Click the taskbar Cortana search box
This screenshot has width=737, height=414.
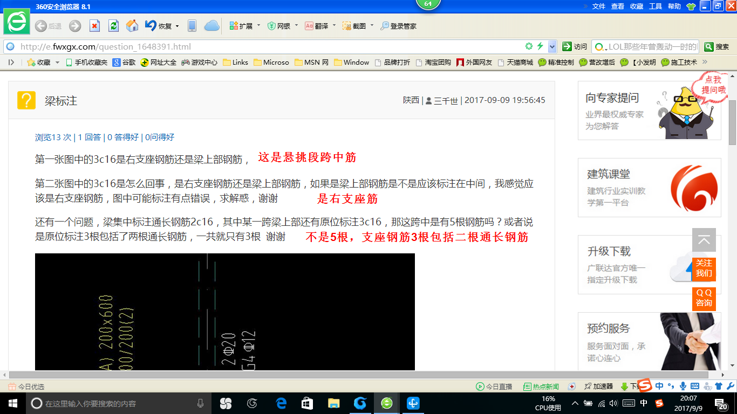click(119, 403)
